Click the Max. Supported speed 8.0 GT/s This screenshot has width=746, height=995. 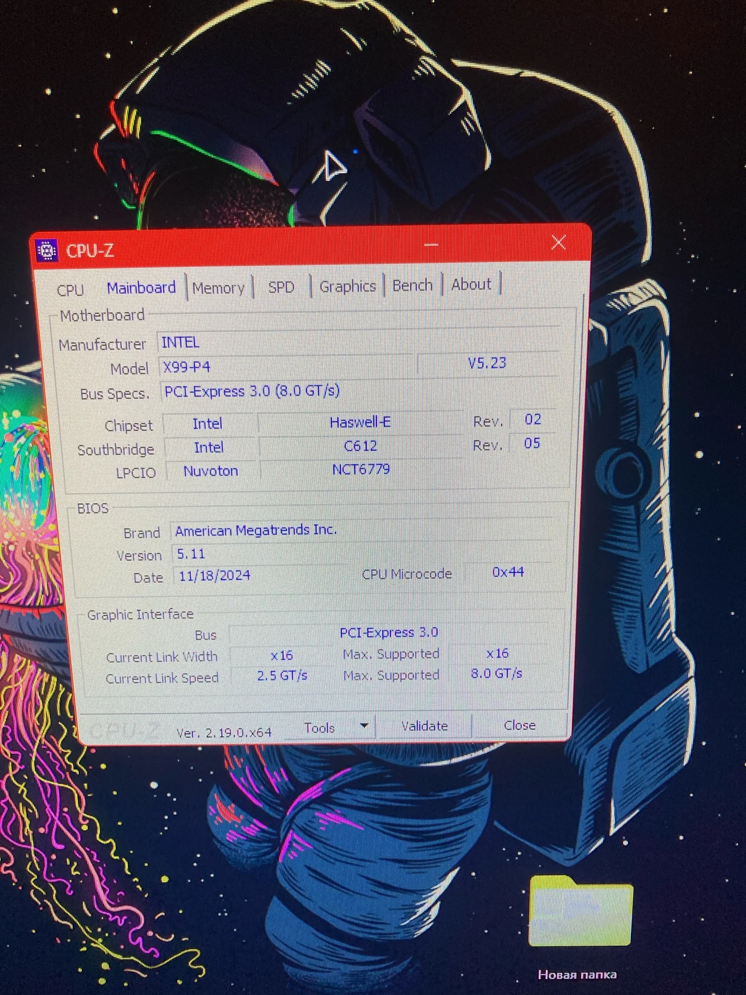pyautogui.click(x=497, y=674)
